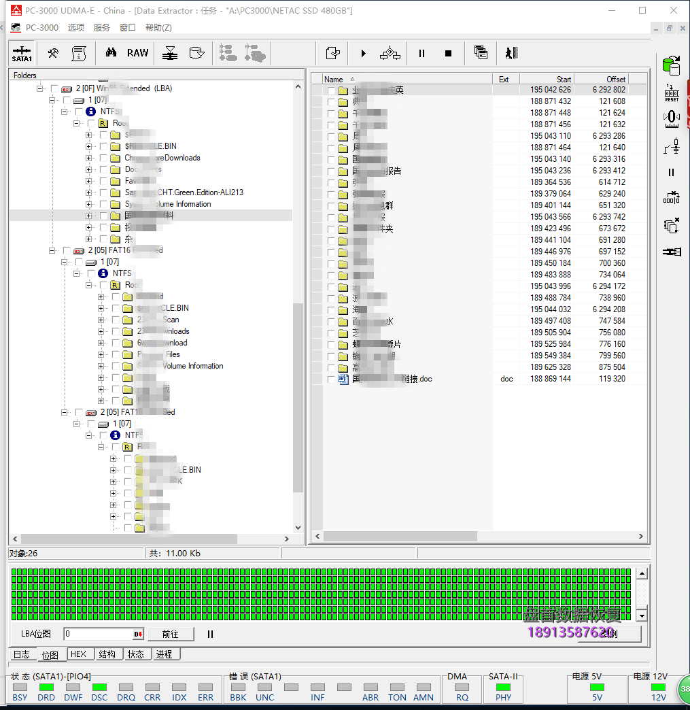Click the binoculars search icon
This screenshot has height=710, width=690.
point(111,52)
